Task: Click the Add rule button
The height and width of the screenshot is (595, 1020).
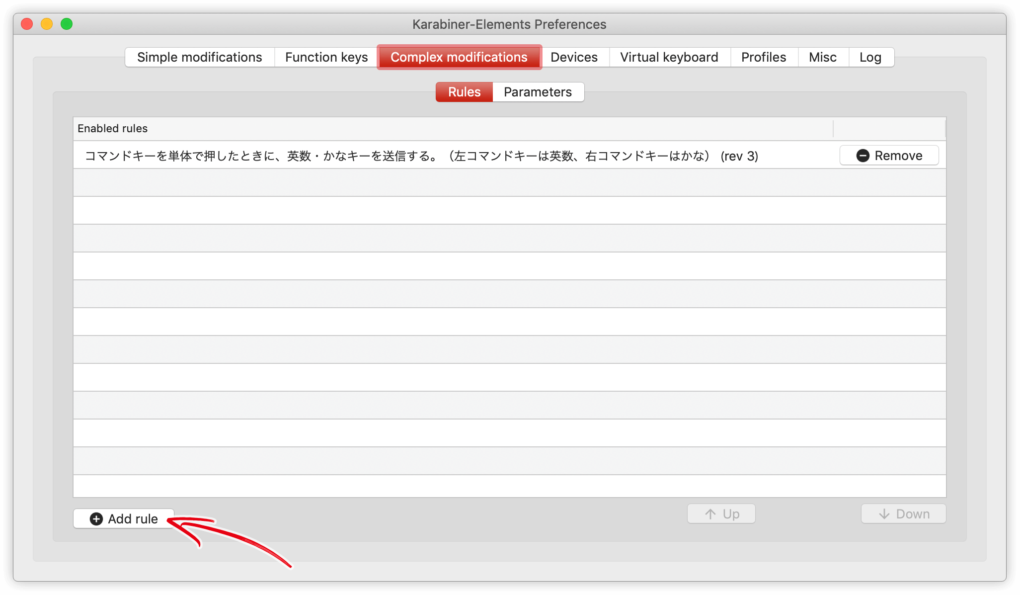Action: [124, 518]
